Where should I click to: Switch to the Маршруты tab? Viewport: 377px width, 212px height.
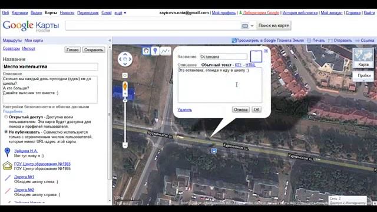12,41
